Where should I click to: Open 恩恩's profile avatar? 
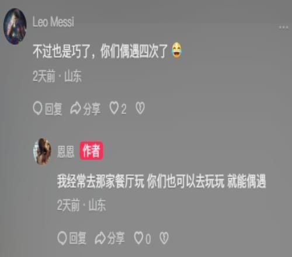pyautogui.click(x=43, y=151)
